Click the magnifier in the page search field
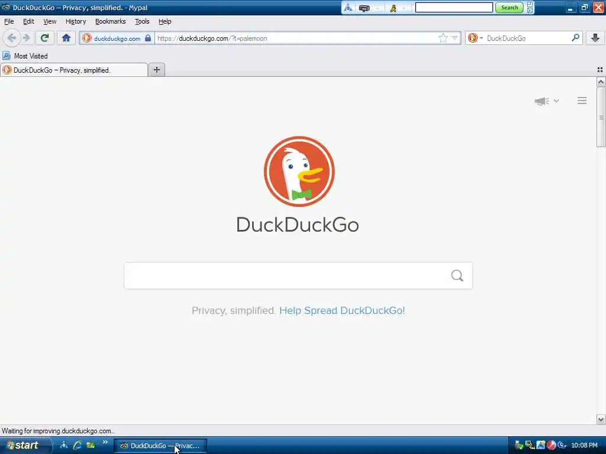The image size is (606, 454). (x=457, y=275)
